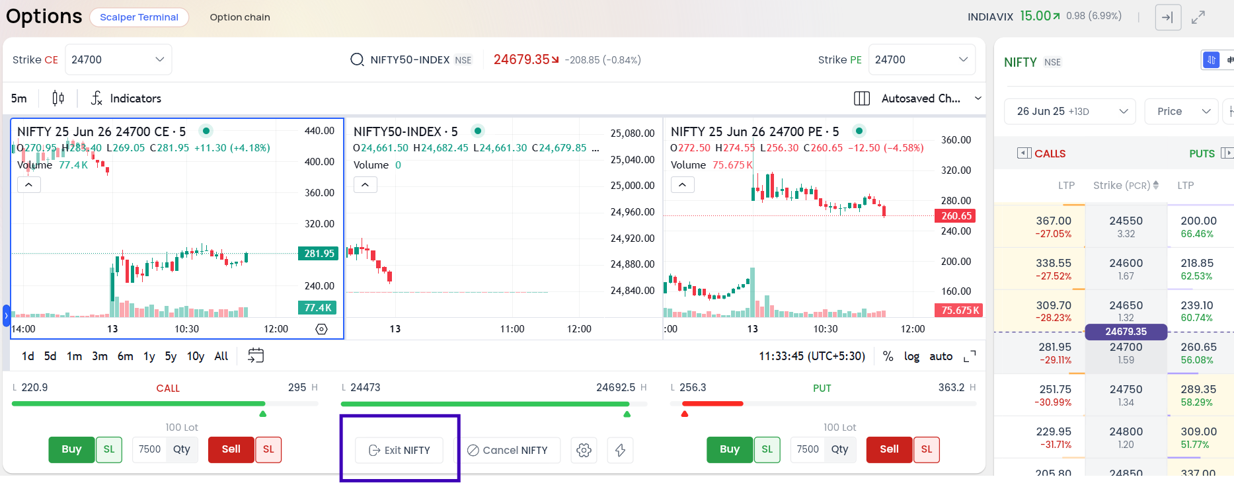Click the CALLS collapse arrow icon
Screen dimensions: 1234x483
[1024, 153]
